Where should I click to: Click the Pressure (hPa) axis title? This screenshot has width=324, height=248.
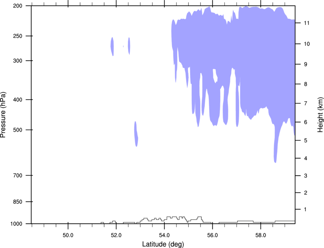3,115
